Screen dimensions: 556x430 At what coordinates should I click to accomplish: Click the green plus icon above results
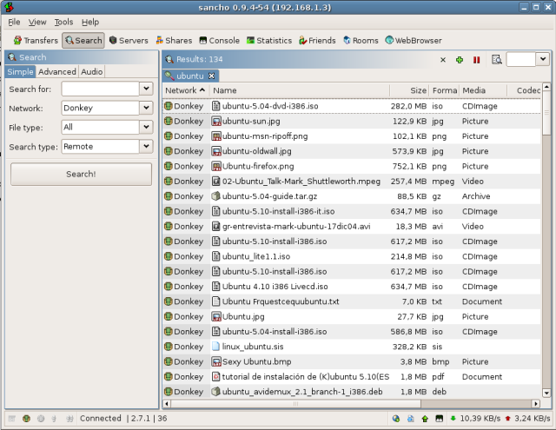coord(459,59)
